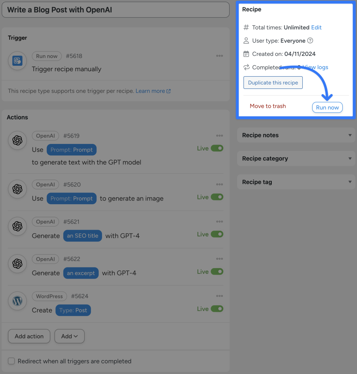The width and height of the screenshot is (357, 374).
Task: Click the manual trigger icon for #5618
Action: [17, 61]
